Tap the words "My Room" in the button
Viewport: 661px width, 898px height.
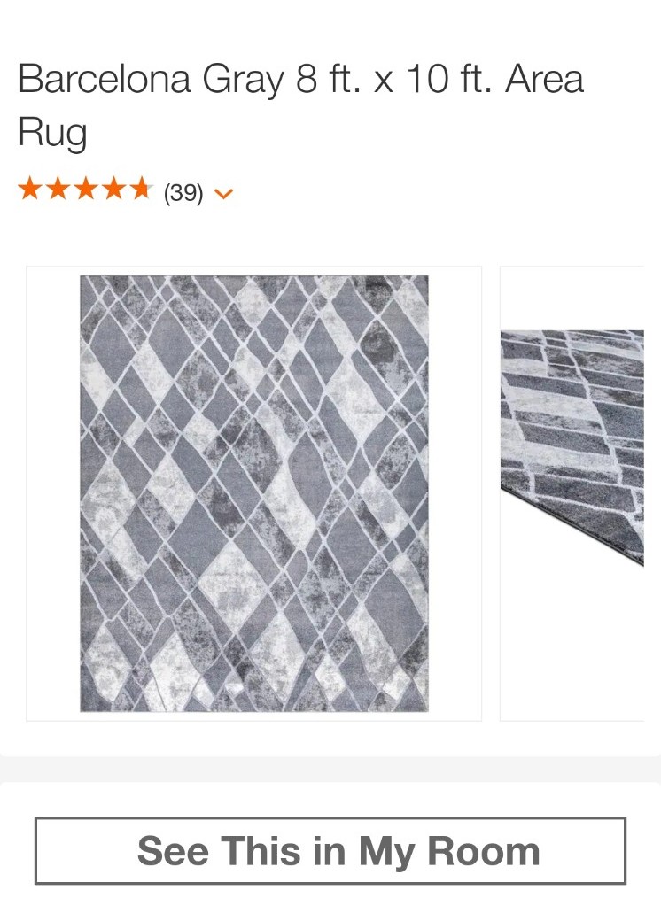click(449, 851)
